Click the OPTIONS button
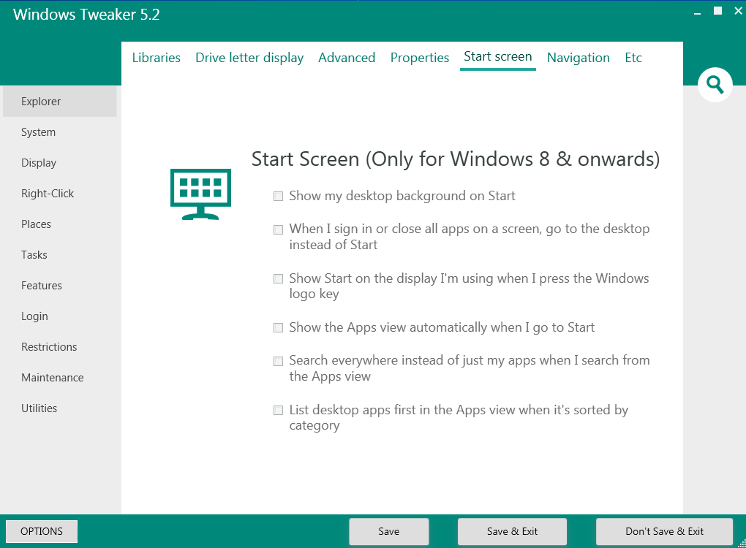The height and width of the screenshot is (548, 746). pos(42,531)
